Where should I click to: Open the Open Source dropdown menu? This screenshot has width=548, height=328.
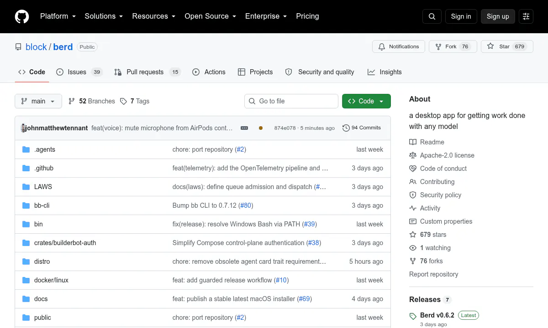click(x=211, y=16)
